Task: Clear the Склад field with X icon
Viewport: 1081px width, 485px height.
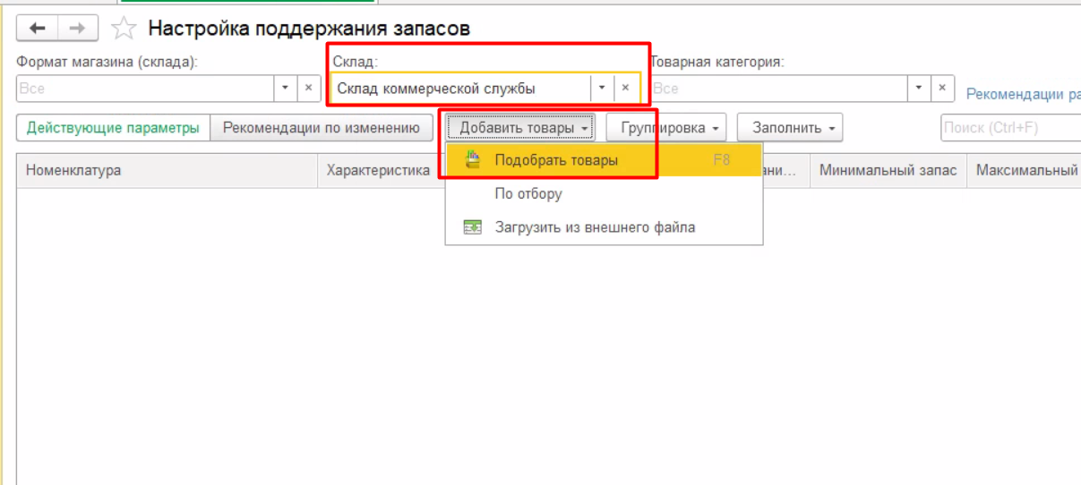Action: click(x=626, y=89)
